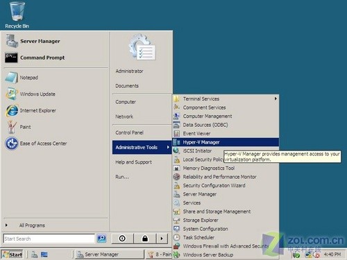Click the Security Configuration Wizard icon
The height and width of the screenshot is (260, 347).
[x=176, y=186]
